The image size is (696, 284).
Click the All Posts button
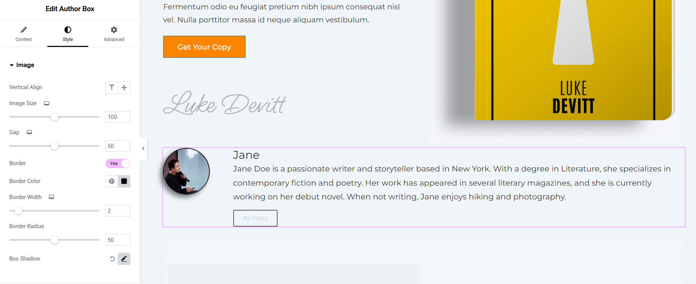pyautogui.click(x=255, y=218)
